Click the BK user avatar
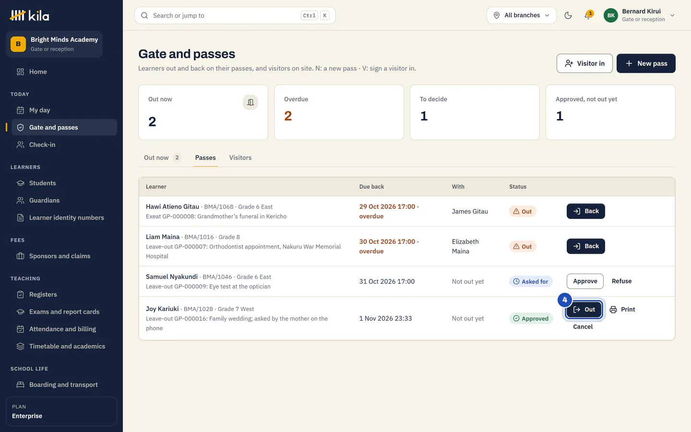This screenshot has height=432, width=691. (611, 15)
